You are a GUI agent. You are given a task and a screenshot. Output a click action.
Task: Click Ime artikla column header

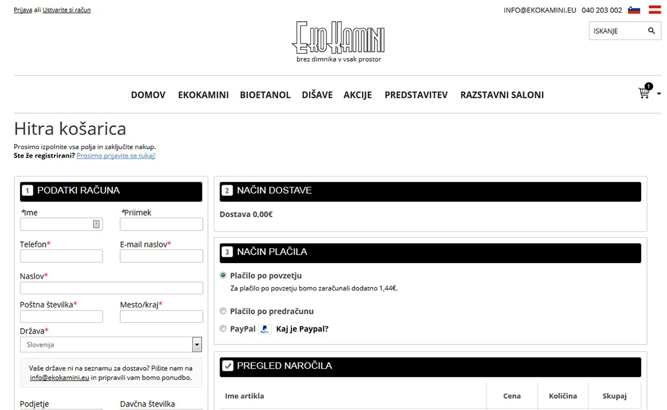point(245,396)
